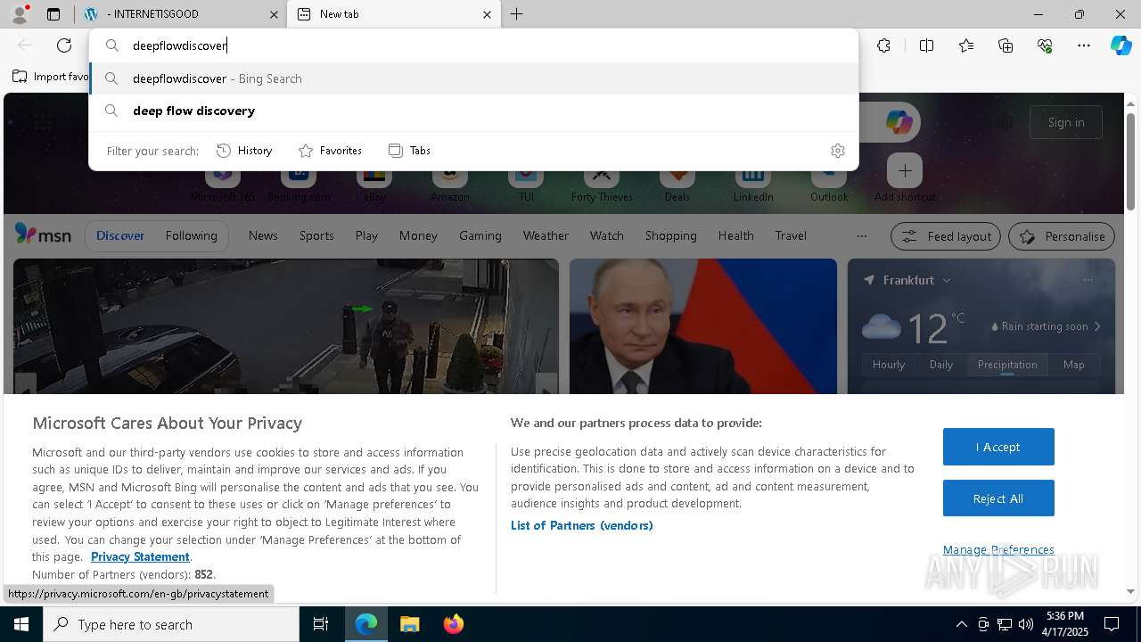Open Browser essentials heart icon
The image size is (1141, 642).
click(1045, 45)
